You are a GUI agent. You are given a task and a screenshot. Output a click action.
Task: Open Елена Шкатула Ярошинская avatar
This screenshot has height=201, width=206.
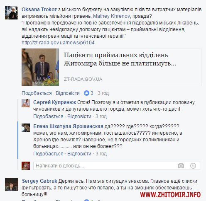[x=26, y=128]
